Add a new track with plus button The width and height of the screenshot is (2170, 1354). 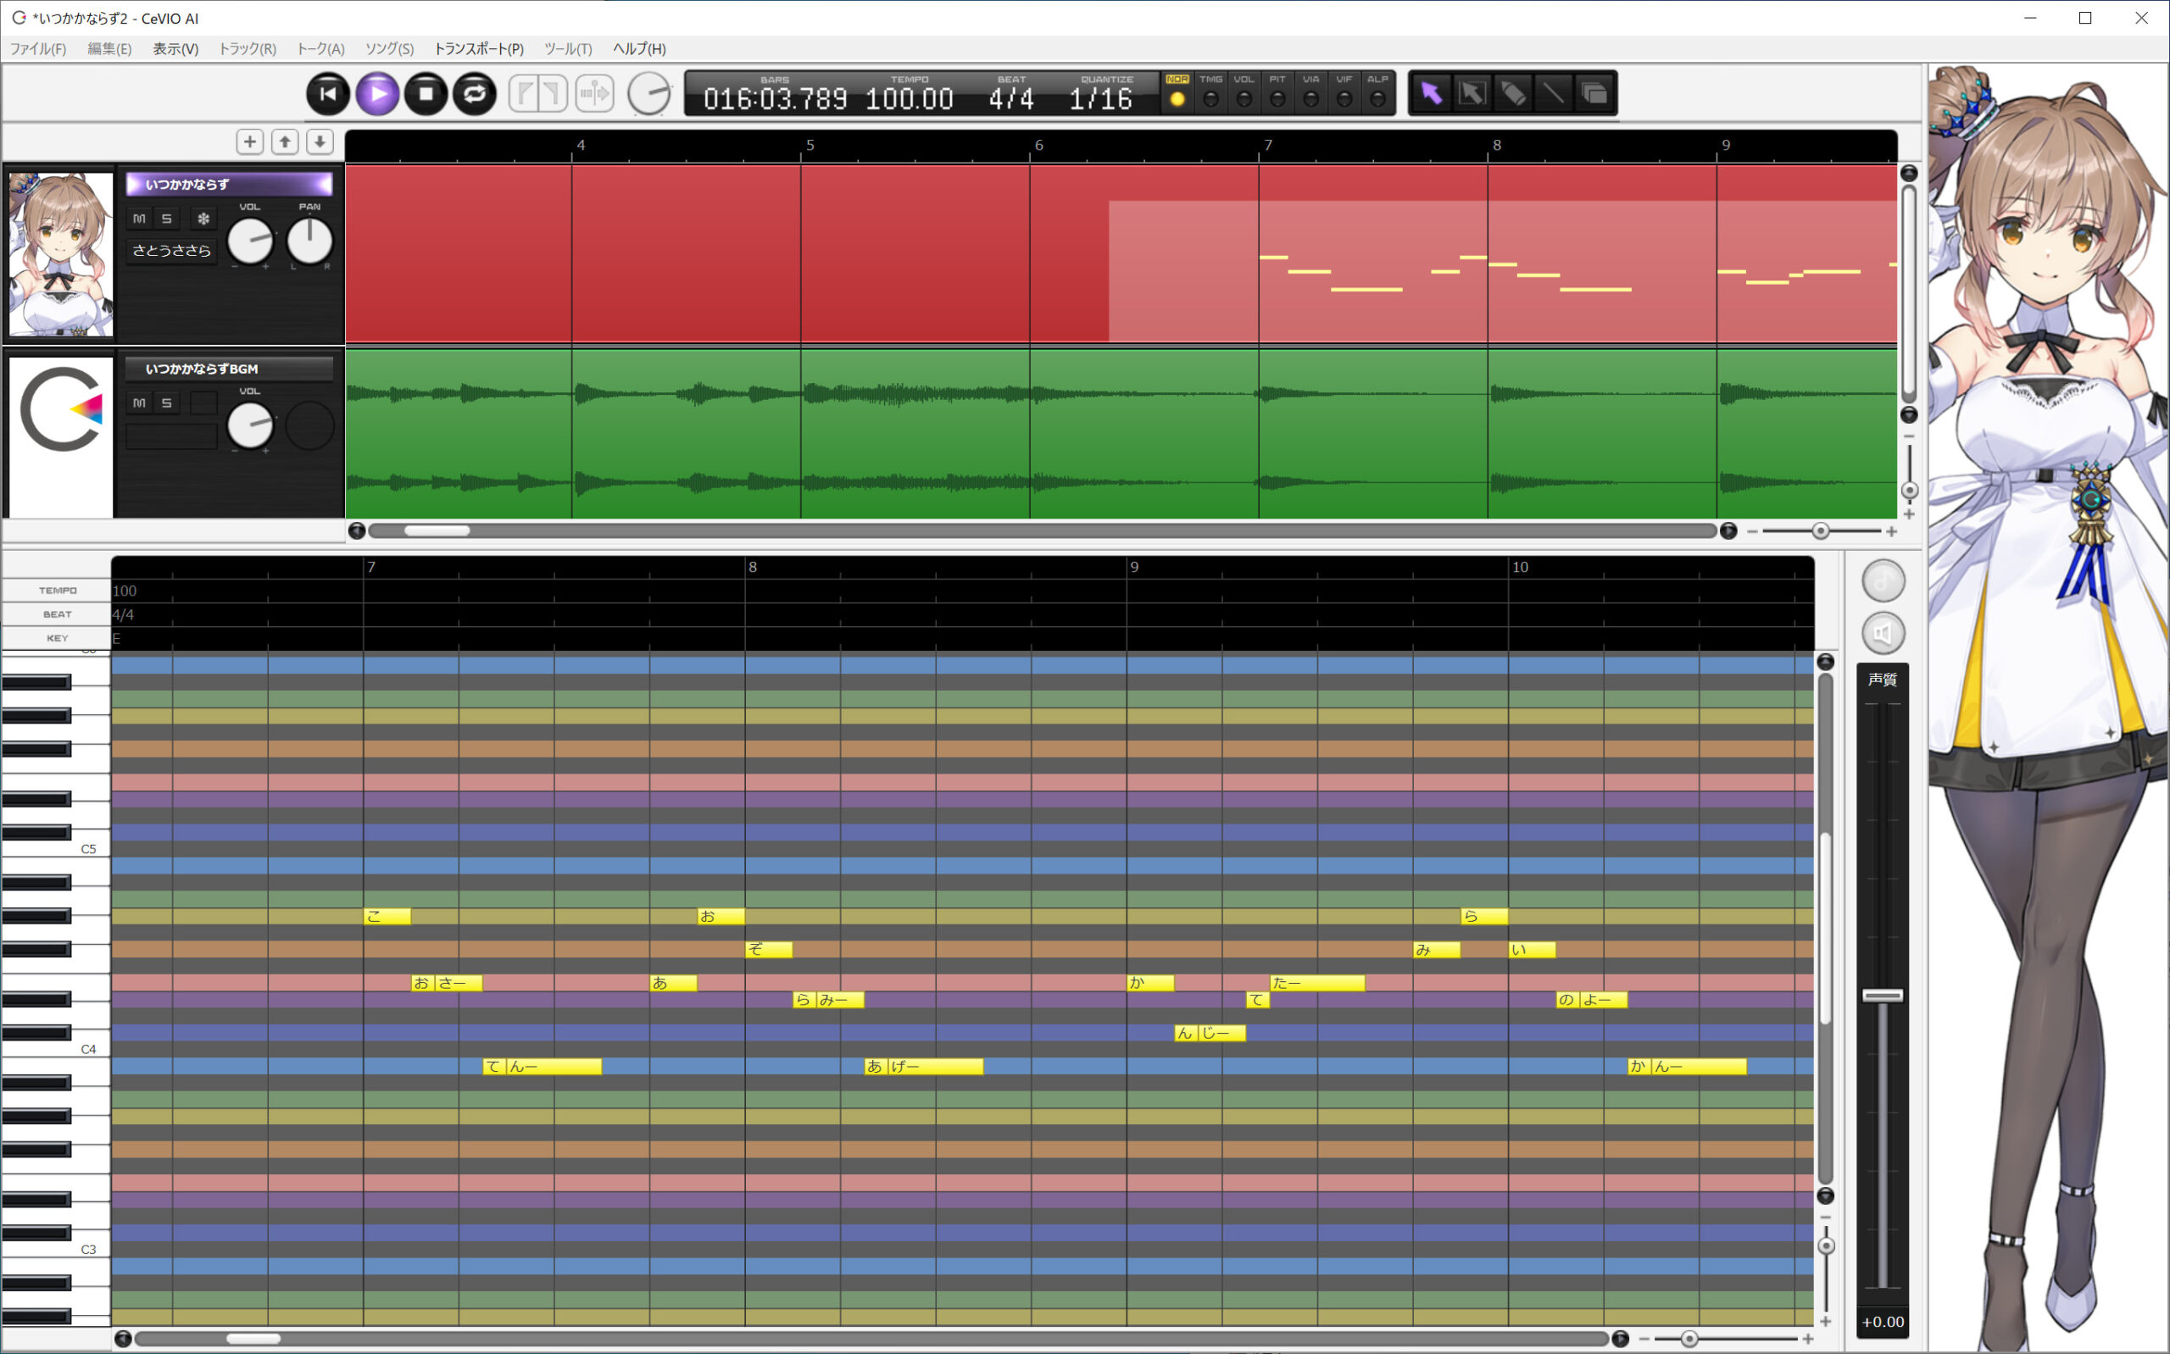tap(250, 142)
